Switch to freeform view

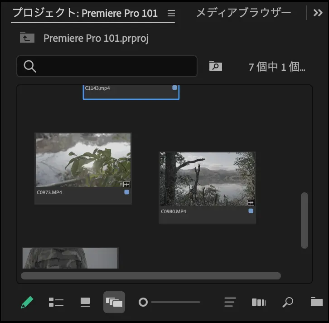(x=114, y=302)
